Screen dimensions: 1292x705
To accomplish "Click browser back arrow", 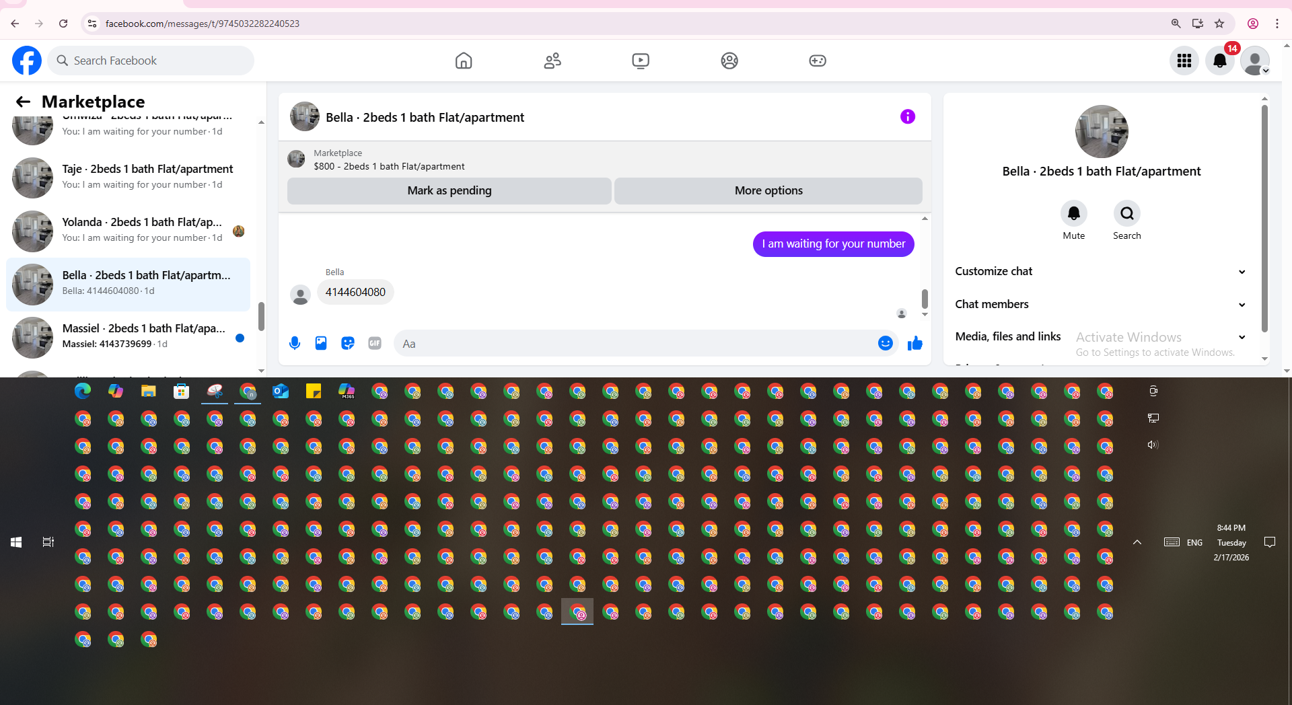I will pyautogui.click(x=15, y=24).
